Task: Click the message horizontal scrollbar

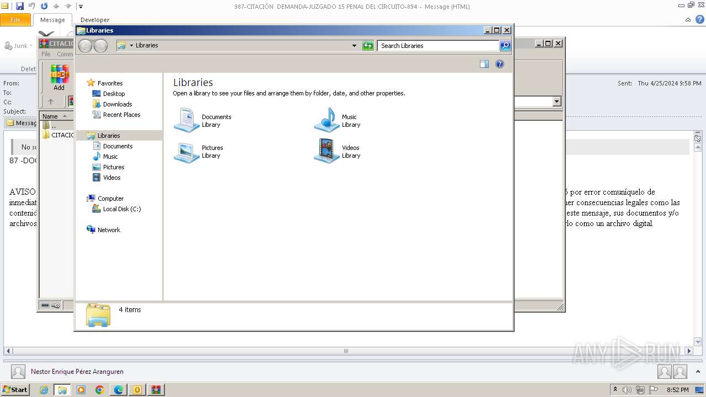Action: click(346, 351)
